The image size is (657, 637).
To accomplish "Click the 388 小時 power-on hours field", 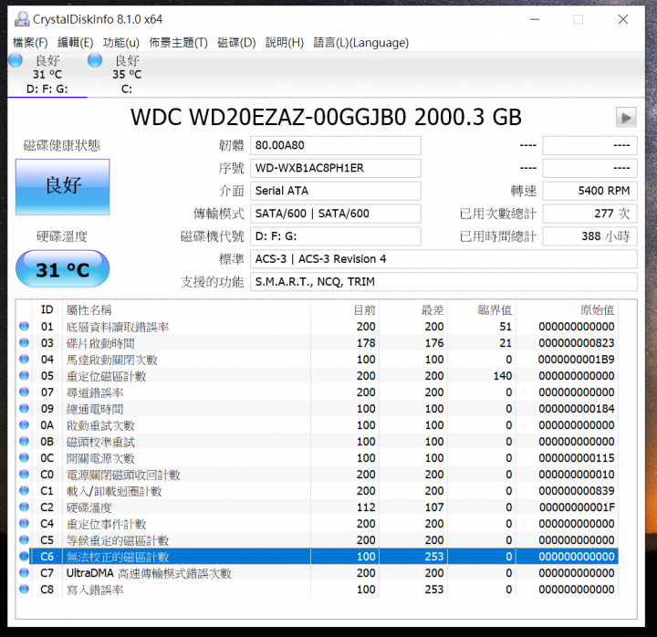I will (x=590, y=236).
